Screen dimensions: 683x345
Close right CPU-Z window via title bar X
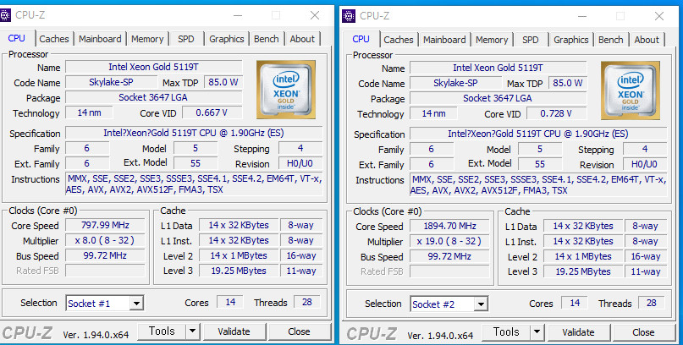pos(659,16)
